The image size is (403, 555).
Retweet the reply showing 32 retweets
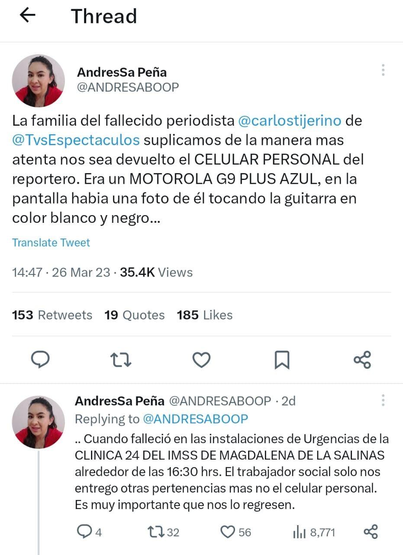coord(164,532)
